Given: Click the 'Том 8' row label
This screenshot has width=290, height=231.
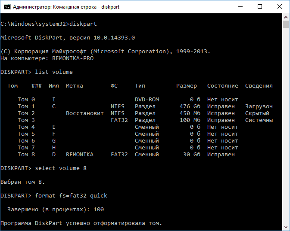Looking at the screenshot, I should [26, 155].
